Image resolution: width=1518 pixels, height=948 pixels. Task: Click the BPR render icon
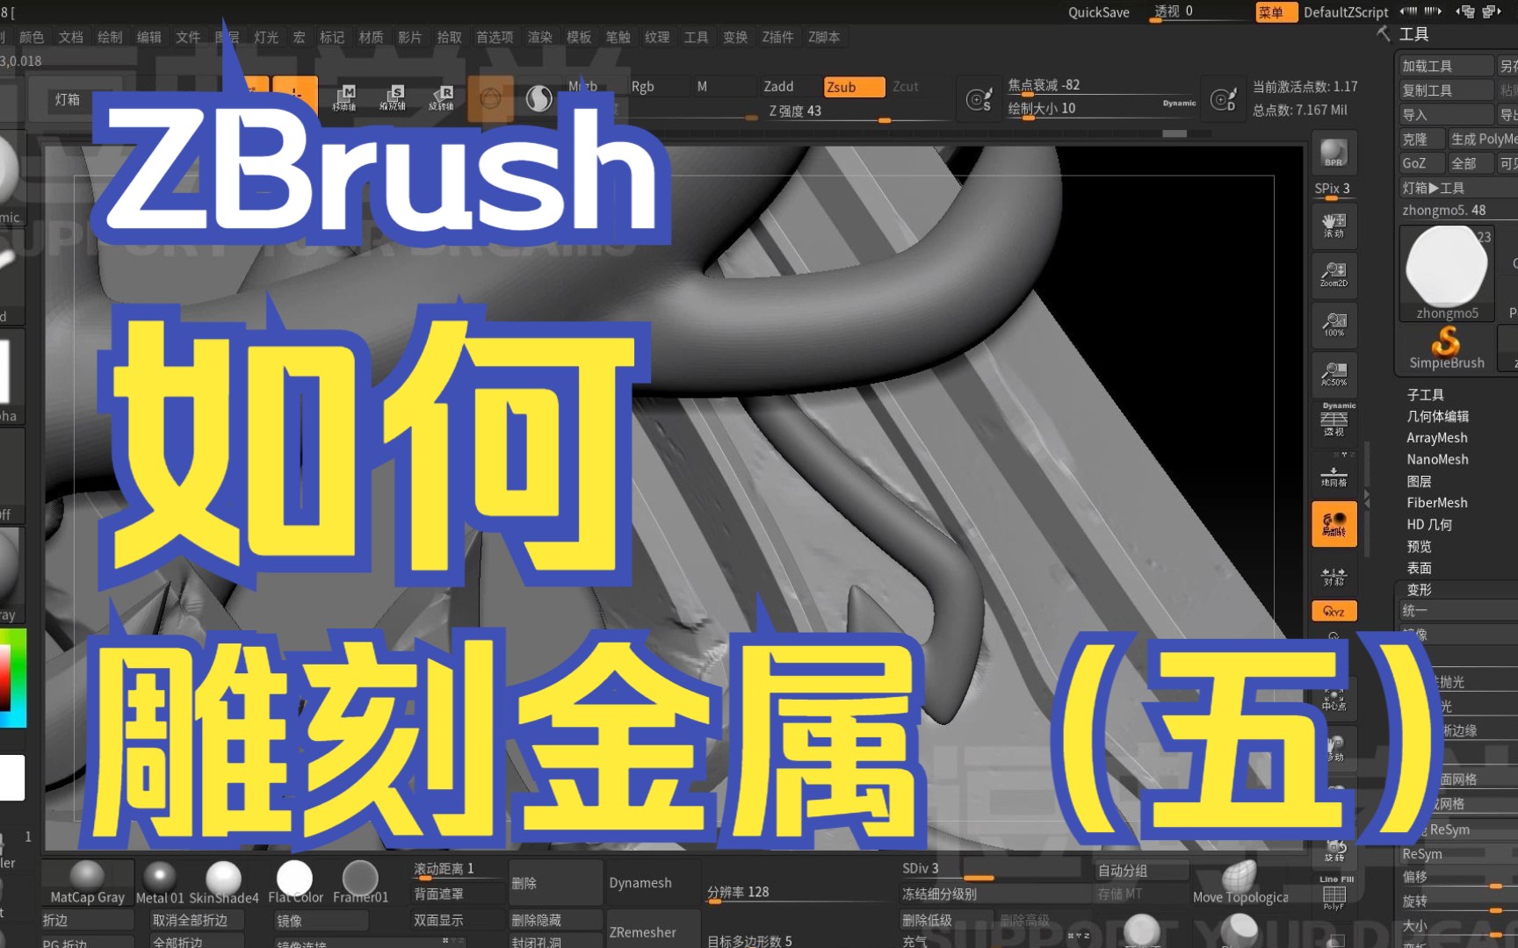(1334, 153)
